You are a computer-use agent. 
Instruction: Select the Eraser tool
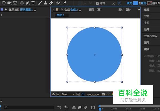pos(51,3)
